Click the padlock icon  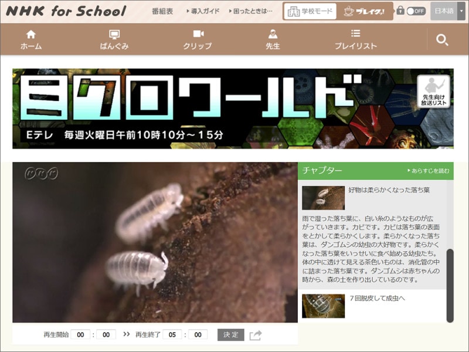[400, 11]
